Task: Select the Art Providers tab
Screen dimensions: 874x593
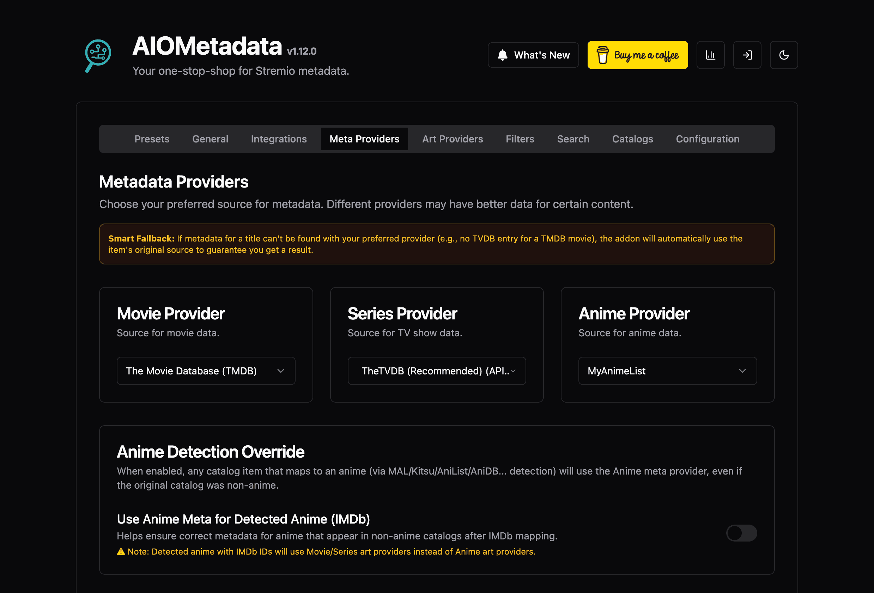Action: pos(453,139)
